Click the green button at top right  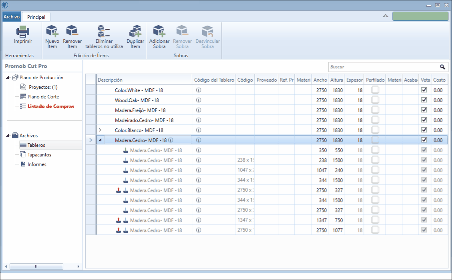pyautogui.click(x=420, y=16)
